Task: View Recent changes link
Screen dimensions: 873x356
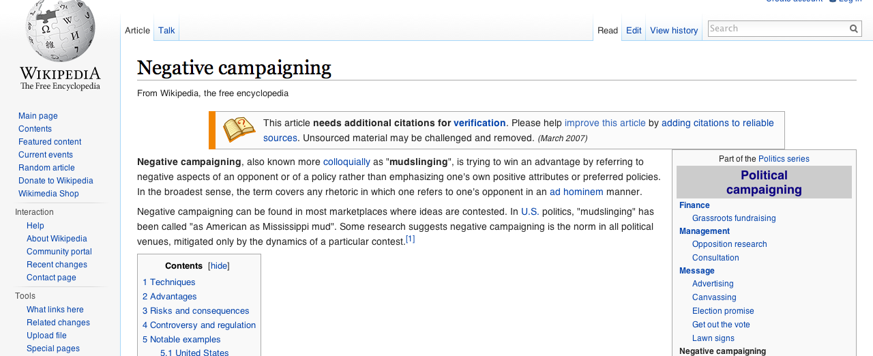Action: 57,265
